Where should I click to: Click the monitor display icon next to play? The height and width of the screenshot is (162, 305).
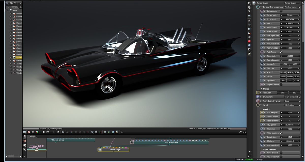pyautogui.click(x=63, y=132)
